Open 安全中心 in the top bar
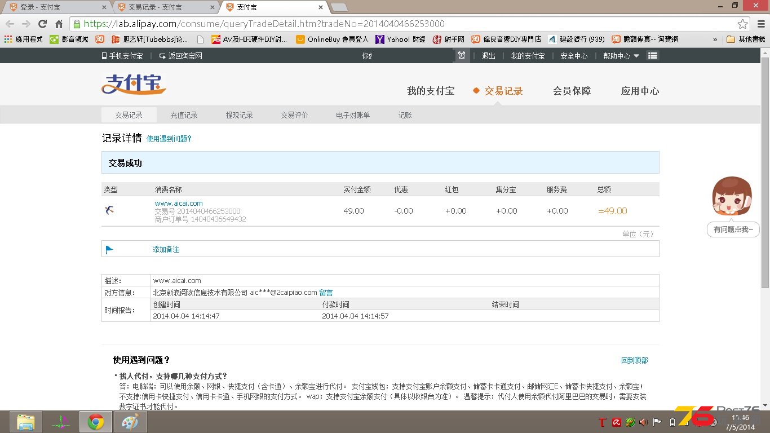 [574, 56]
